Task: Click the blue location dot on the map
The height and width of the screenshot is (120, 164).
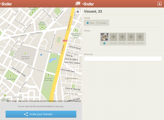Action: (x=41, y=55)
